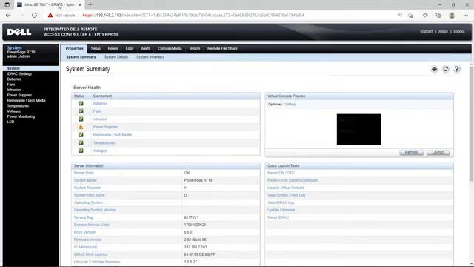This screenshot has width=474, height=267.
Task: Open Removable Flash Media in the sidebar
Action: tap(27, 101)
